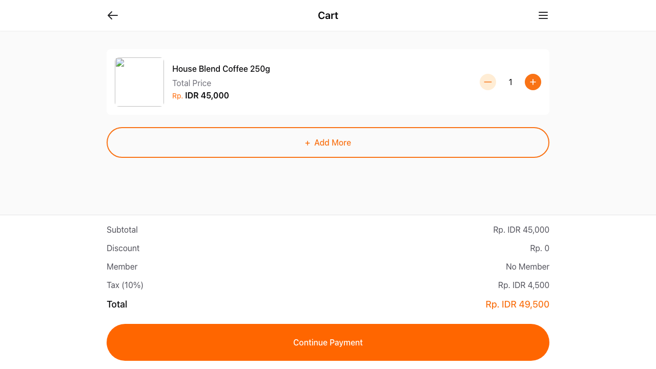Click the tax amount Rp. IDR 4,500
The height and width of the screenshot is (369, 656).
coord(524,285)
